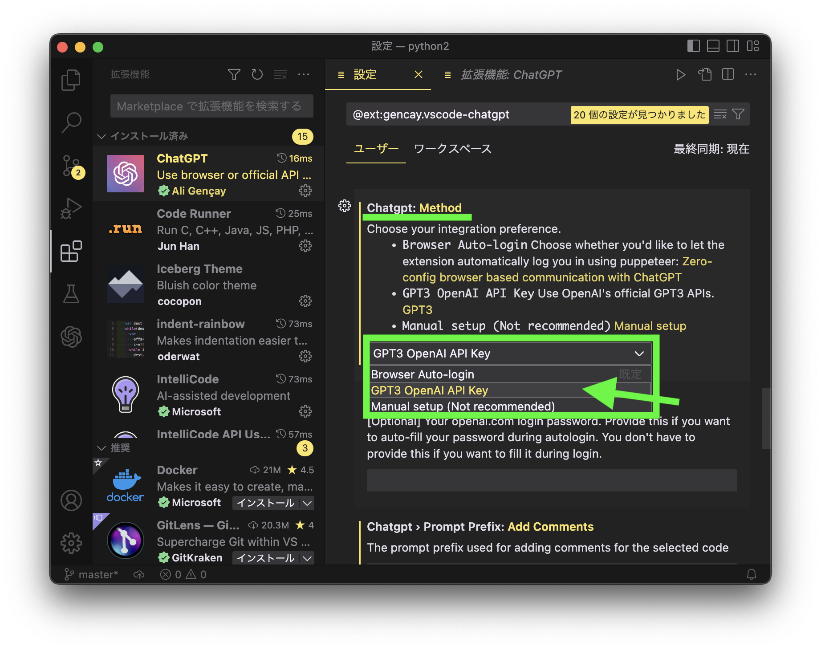821x650 pixels.
Task: Open the Chatgpt Method dropdown box
Action: 510,353
